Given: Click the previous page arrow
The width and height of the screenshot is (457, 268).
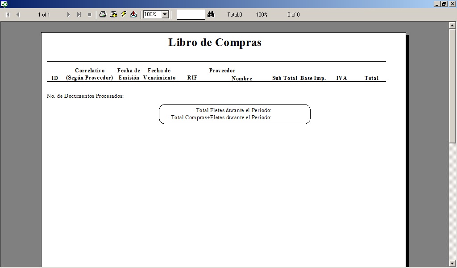Looking at the screenshot, I should 18,15.
